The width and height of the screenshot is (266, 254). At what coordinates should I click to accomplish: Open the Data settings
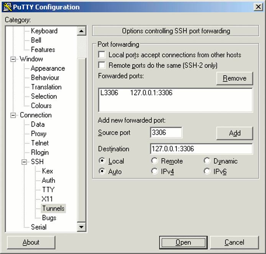tap(38, 124)
